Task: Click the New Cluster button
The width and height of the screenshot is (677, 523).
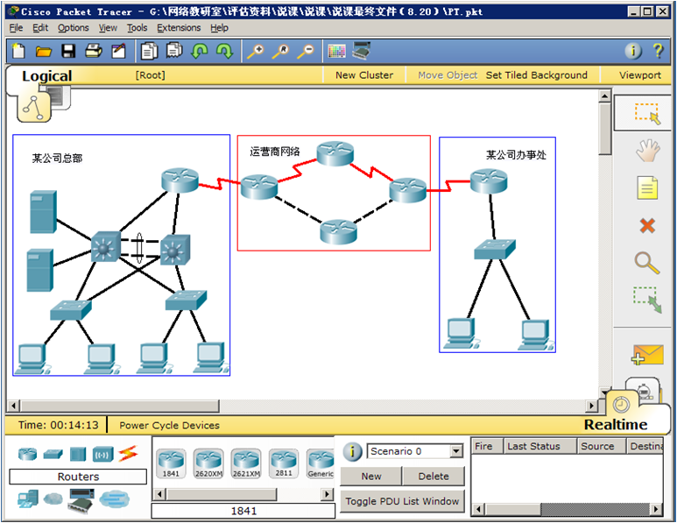Action: (364, 75)
